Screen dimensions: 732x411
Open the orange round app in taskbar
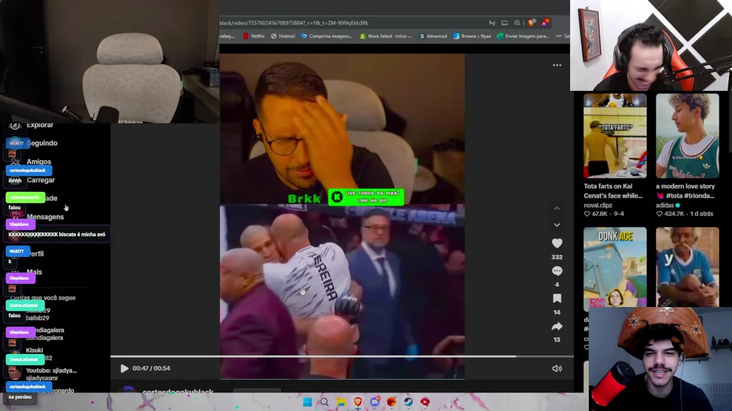pos(391,402)
